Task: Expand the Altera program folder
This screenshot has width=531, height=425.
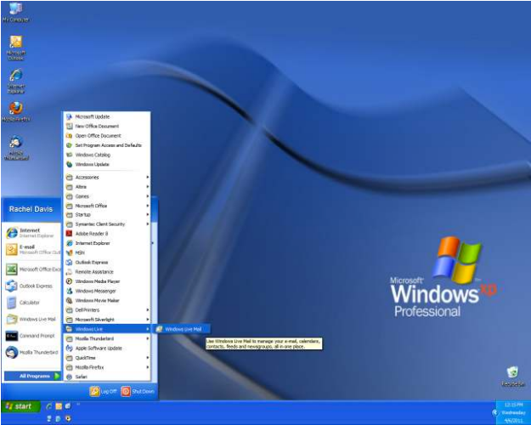Action: (x=107, y=187)
